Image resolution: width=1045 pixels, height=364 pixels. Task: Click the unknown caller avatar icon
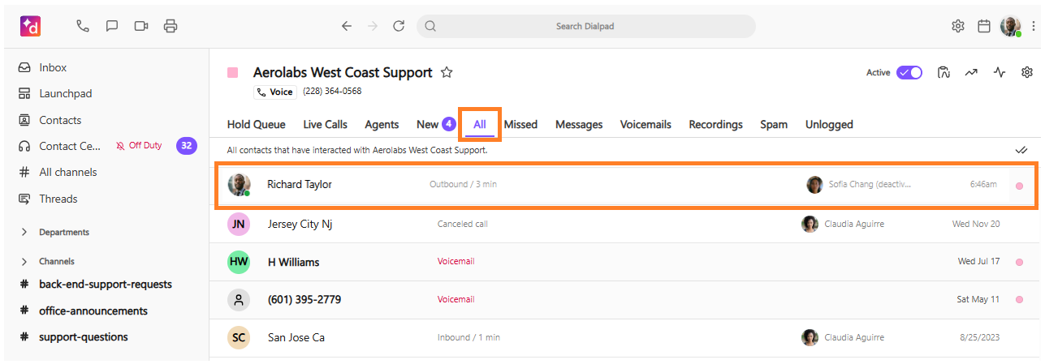(x=239, y=299)
